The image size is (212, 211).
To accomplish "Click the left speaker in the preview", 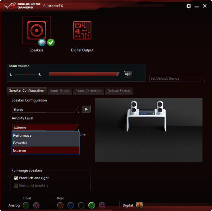I will 134,108.
